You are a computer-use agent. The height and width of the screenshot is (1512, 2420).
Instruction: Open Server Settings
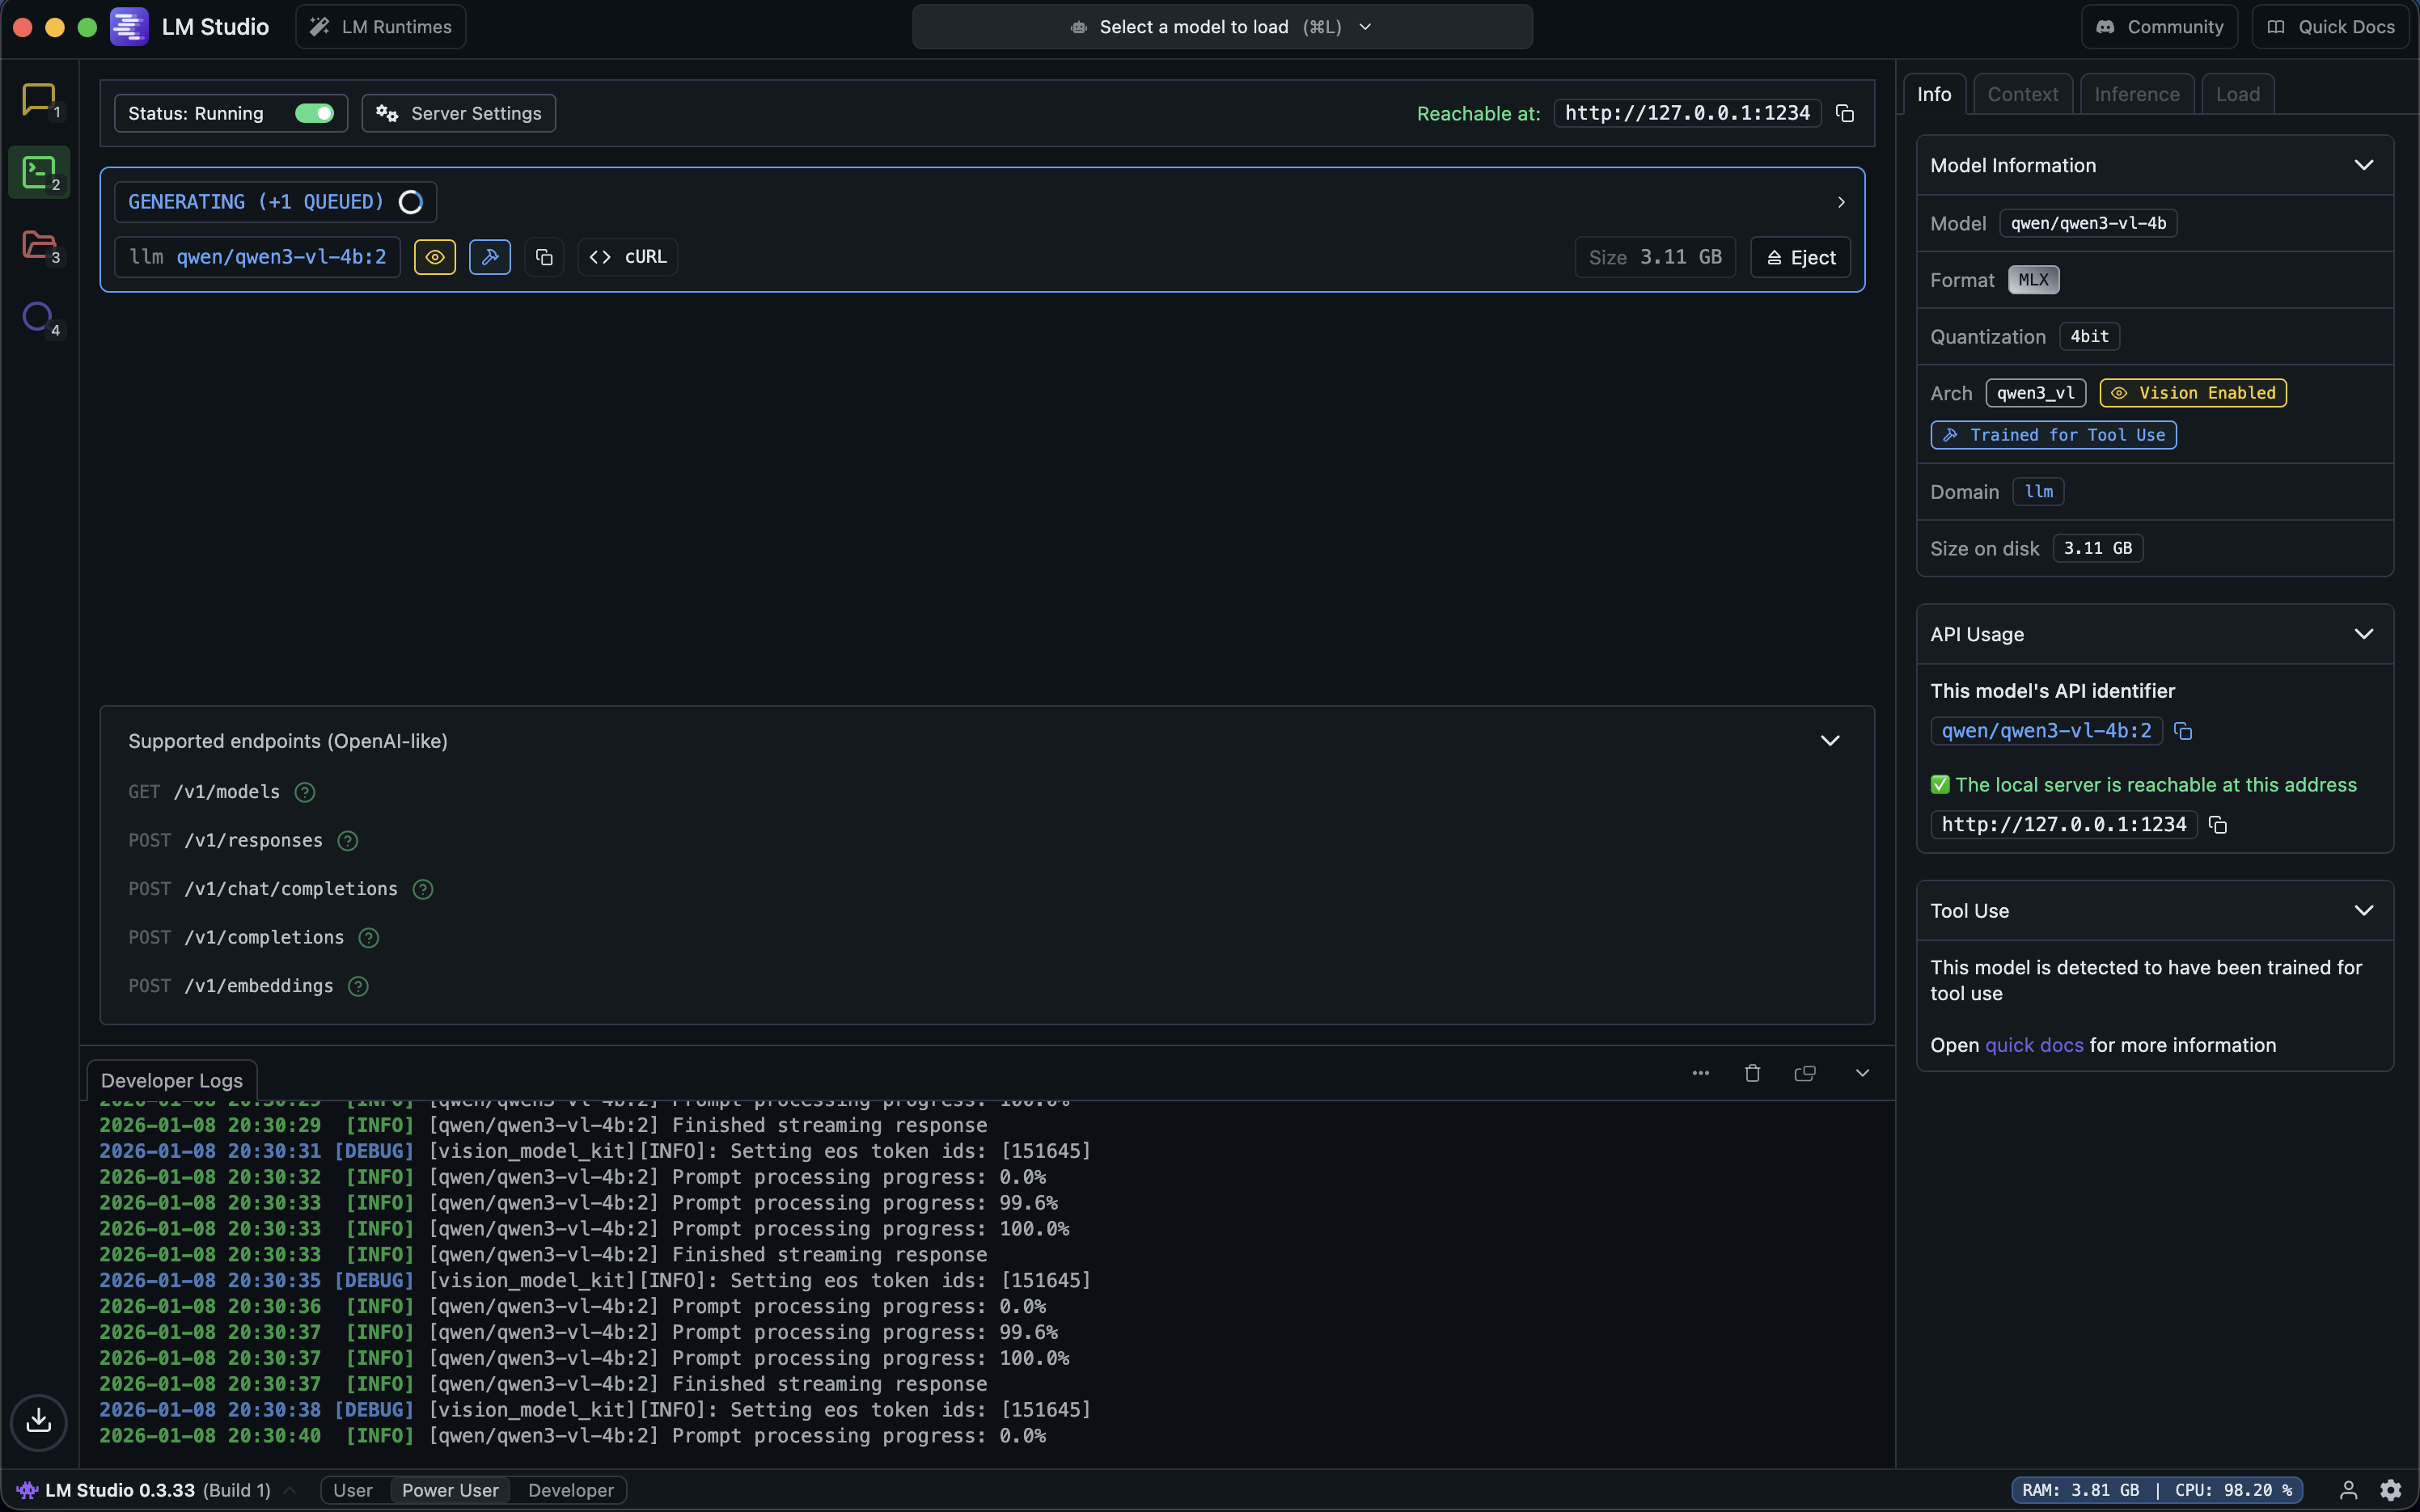click(x=458, y=113)
